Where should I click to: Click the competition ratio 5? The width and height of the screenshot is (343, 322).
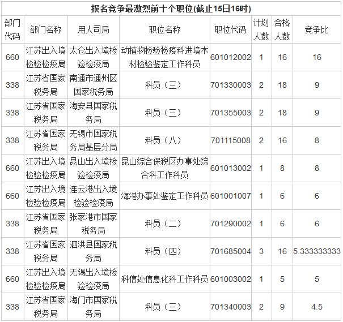tap(317, 279)
